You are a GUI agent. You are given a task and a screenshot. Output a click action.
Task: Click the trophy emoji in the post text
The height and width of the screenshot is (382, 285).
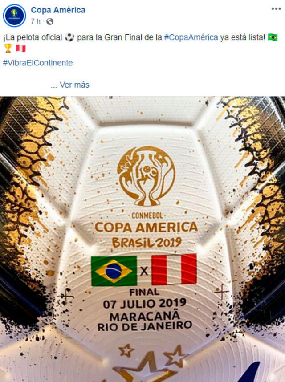click(x=6, y=50)
